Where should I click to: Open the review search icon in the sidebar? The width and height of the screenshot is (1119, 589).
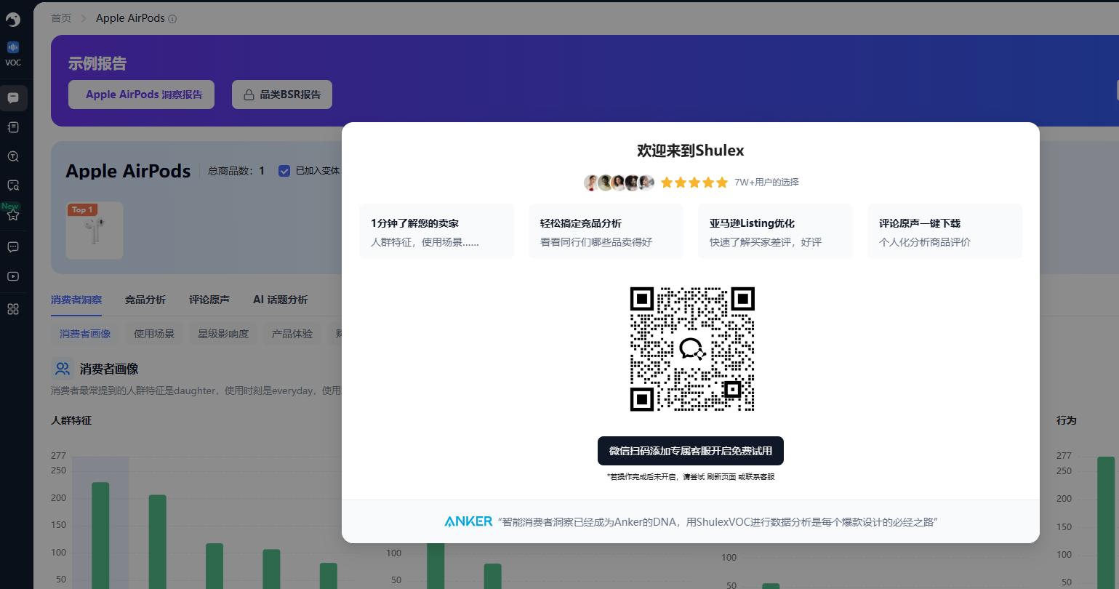tap(13, 185)
